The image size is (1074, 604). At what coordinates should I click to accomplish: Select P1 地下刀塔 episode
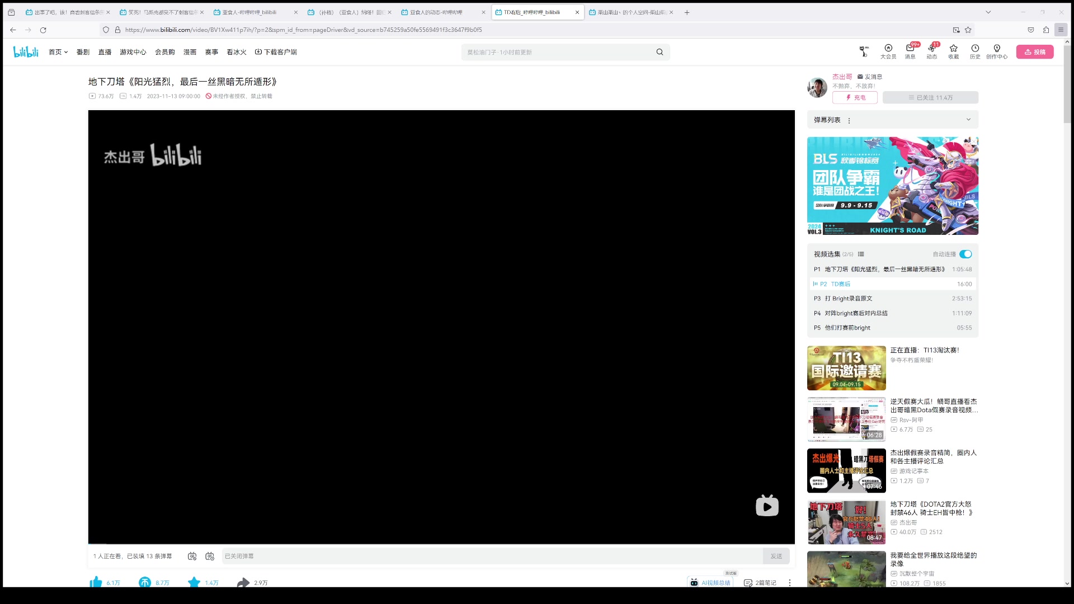pos(892,269)
